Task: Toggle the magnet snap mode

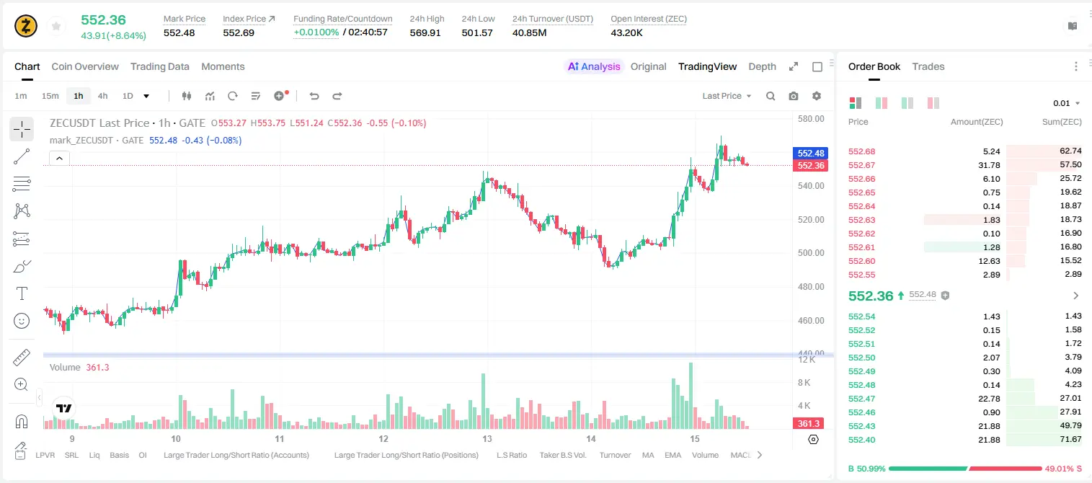Action: 22,421
